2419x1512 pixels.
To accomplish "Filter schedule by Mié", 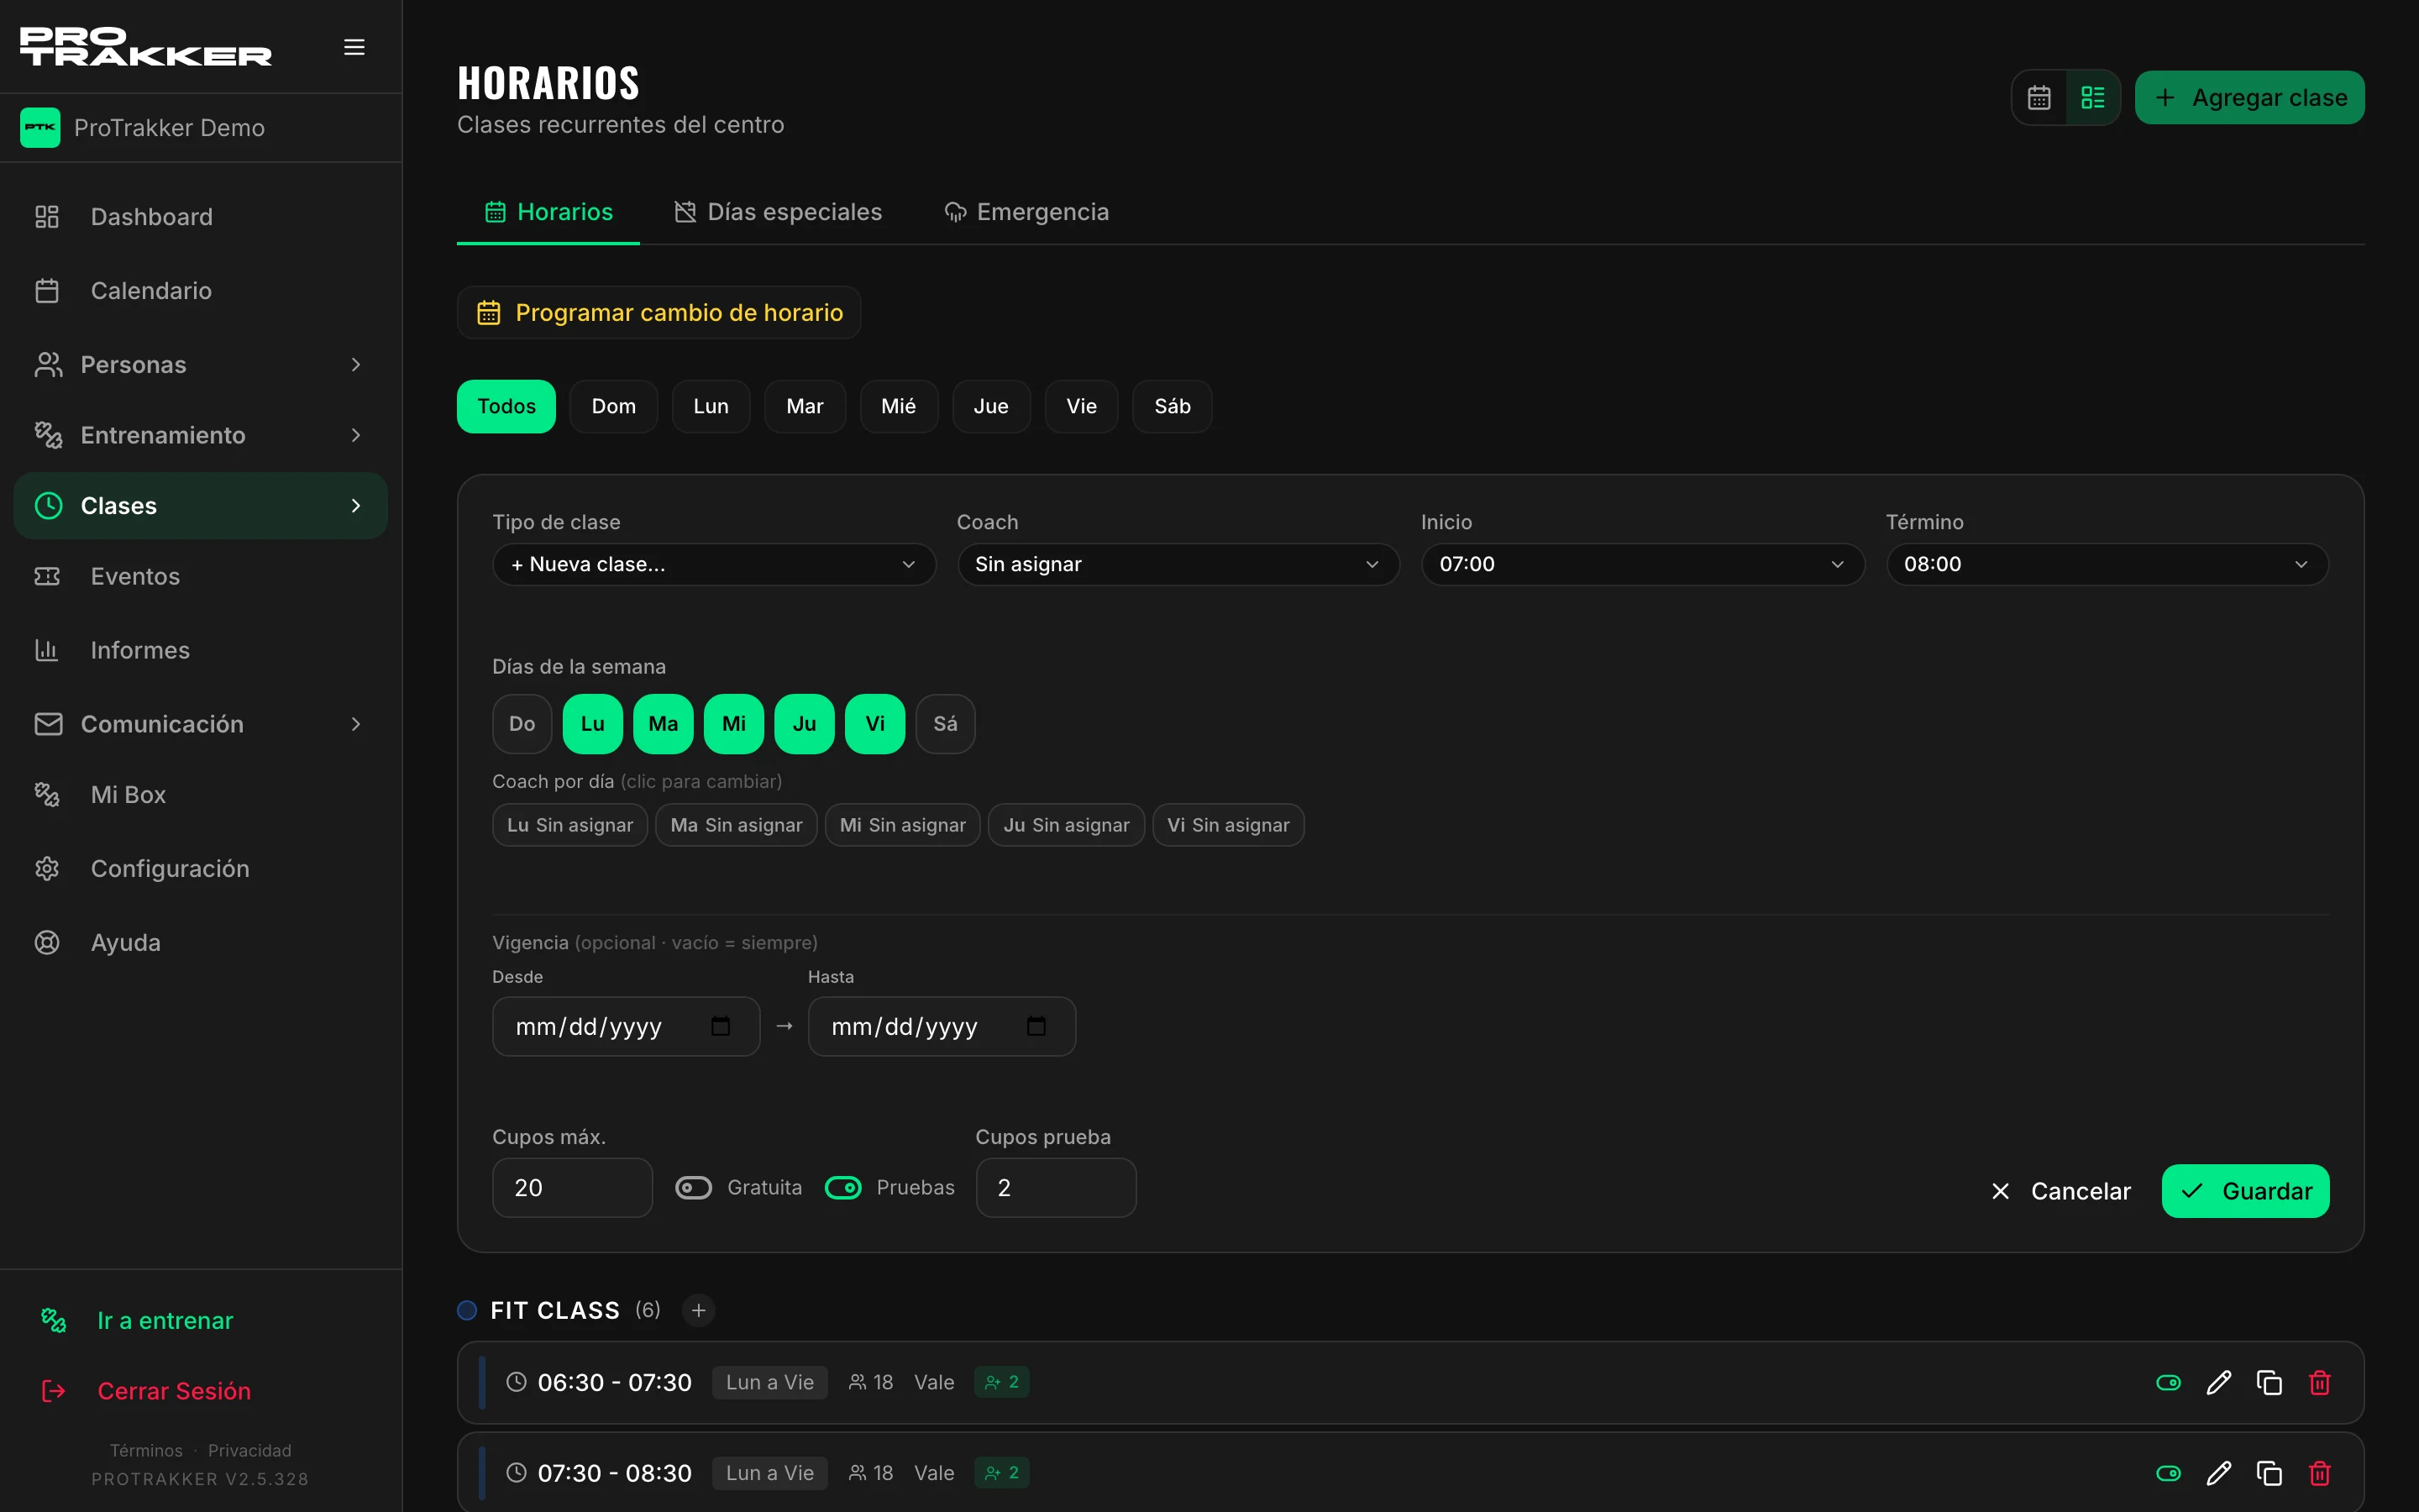I will coord(899,406).
